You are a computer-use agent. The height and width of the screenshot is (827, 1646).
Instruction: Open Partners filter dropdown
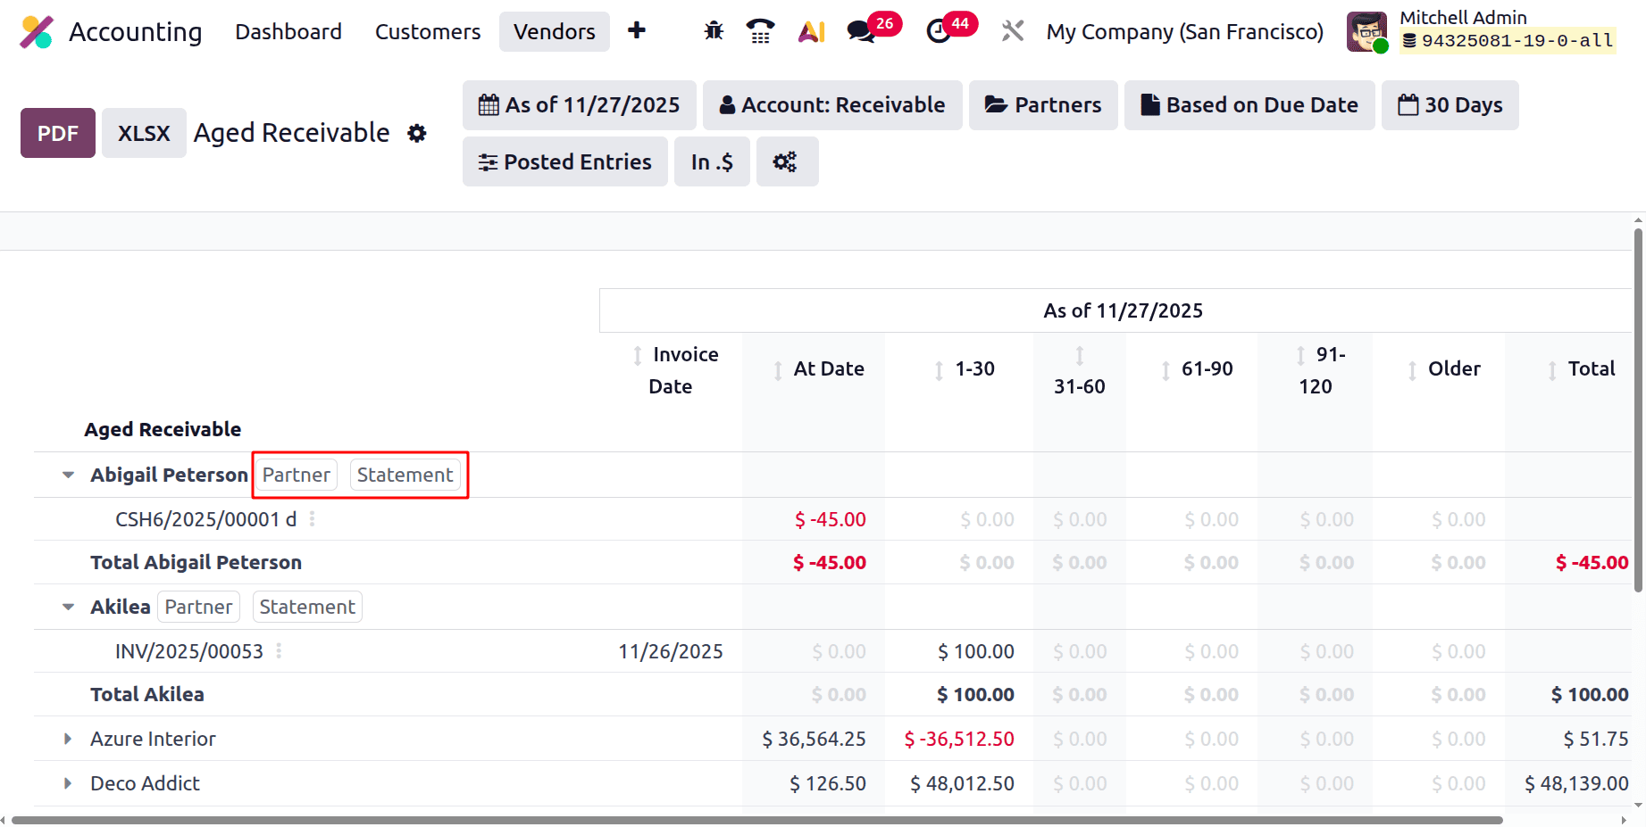(1043, 105)
